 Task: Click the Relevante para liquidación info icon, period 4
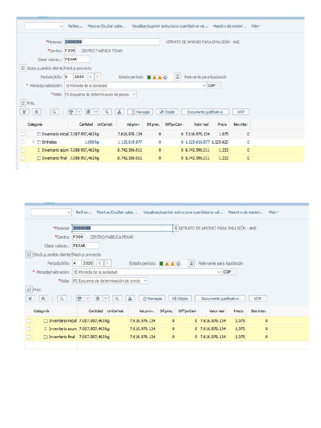(191, 263)
